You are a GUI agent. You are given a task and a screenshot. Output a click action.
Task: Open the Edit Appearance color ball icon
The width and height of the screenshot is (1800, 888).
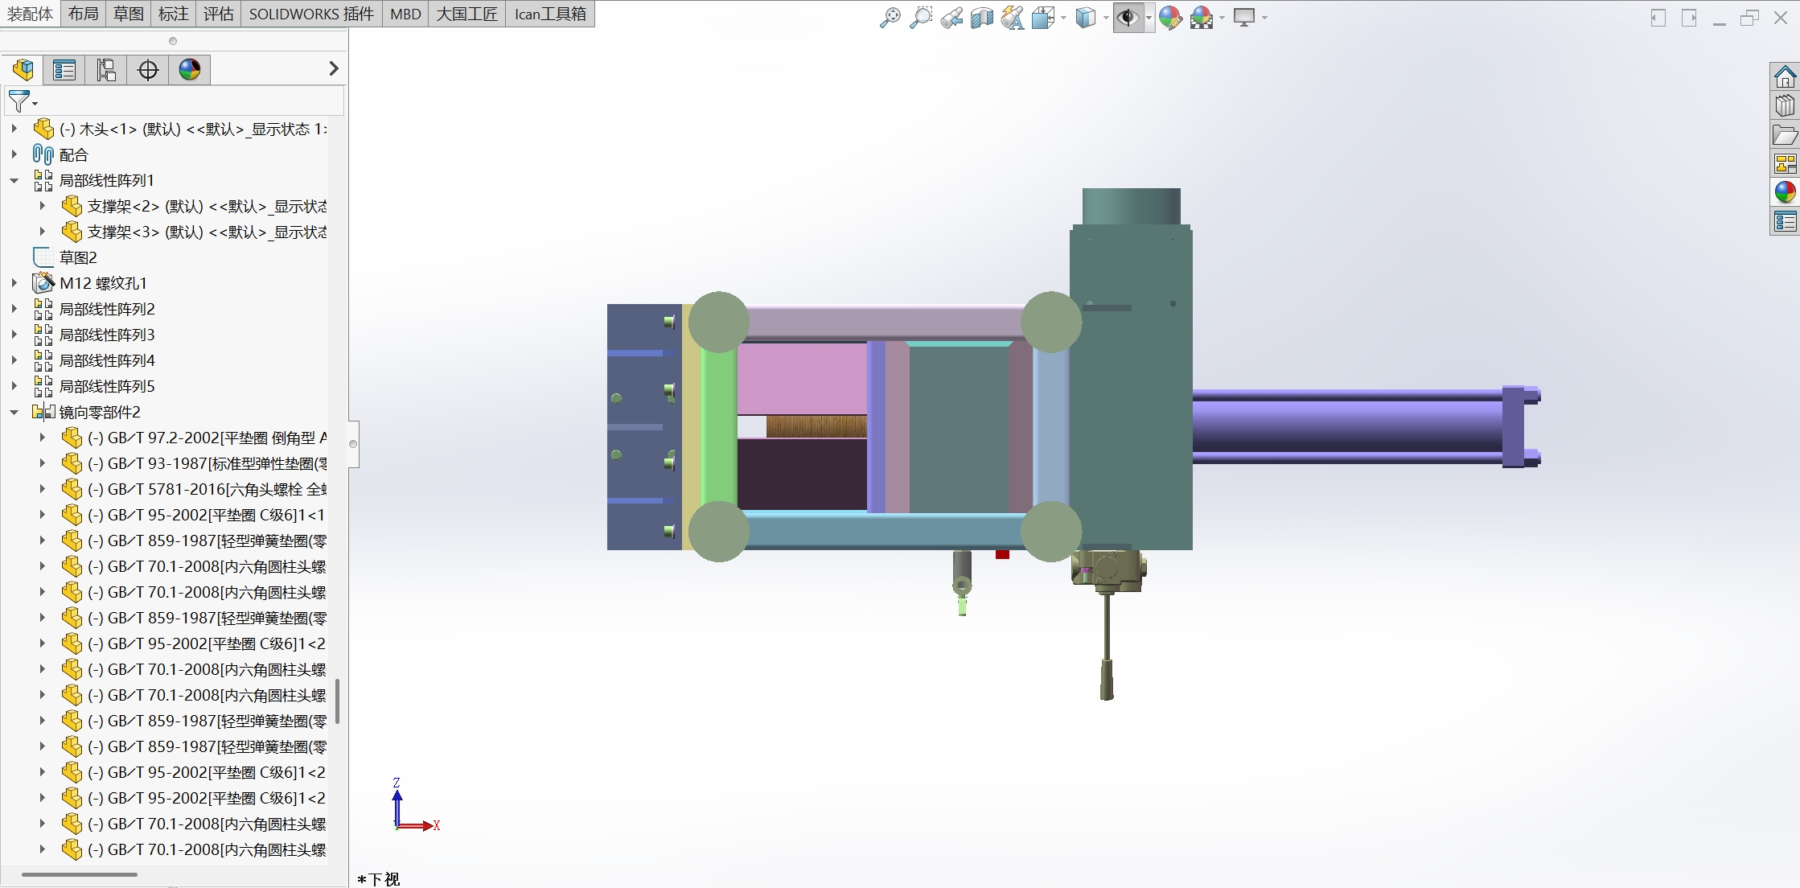1170,17
